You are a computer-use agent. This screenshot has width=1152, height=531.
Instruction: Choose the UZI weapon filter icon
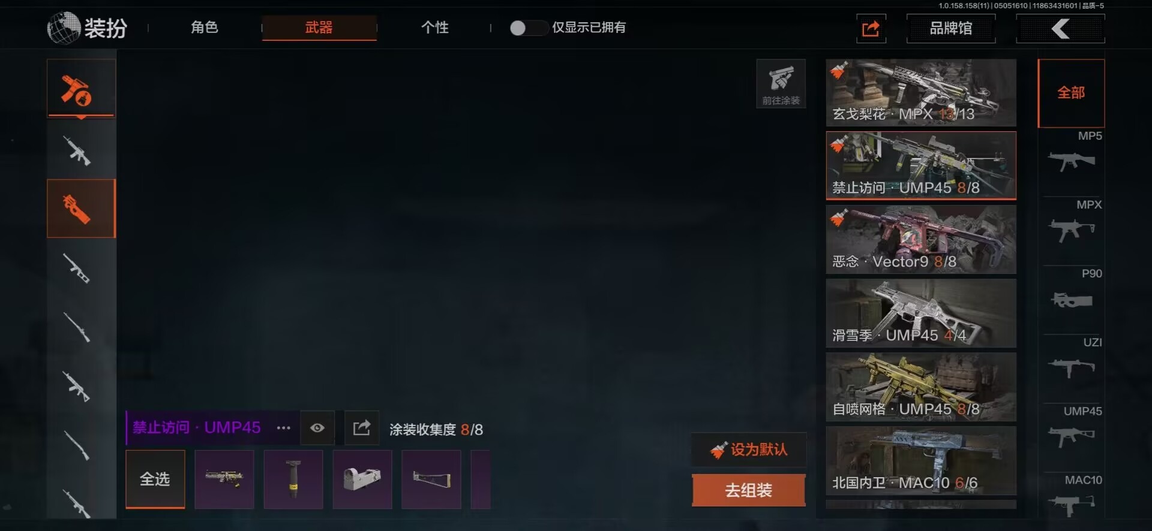1072,368
